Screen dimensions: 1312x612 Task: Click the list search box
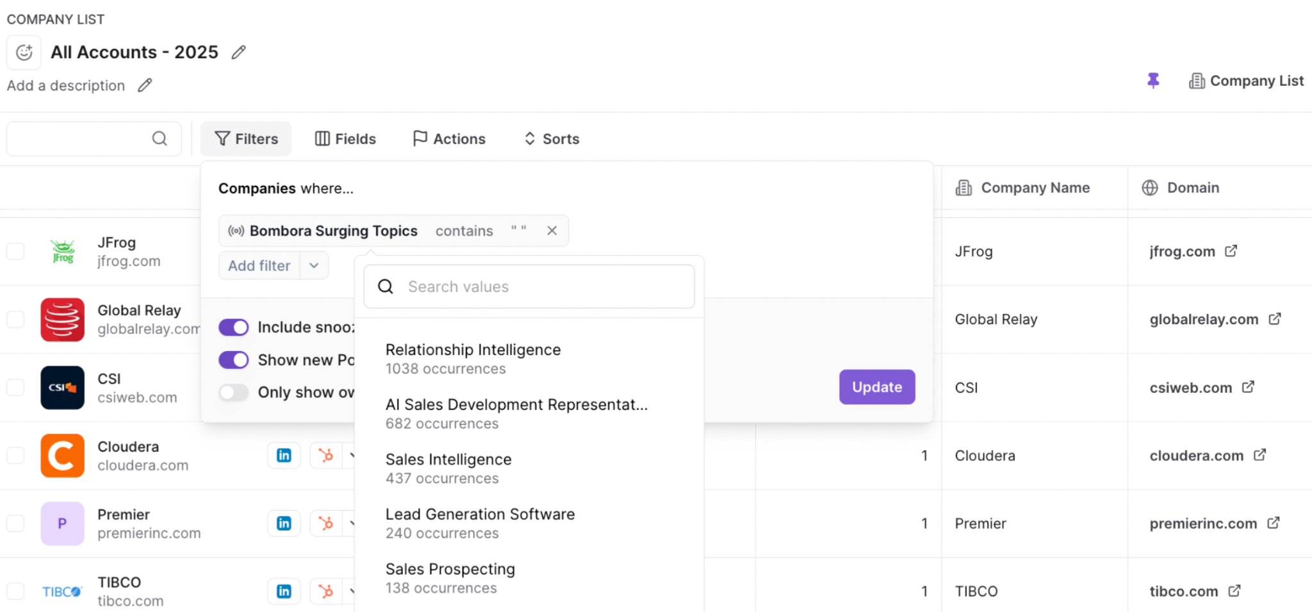click(x=94, y=139)
